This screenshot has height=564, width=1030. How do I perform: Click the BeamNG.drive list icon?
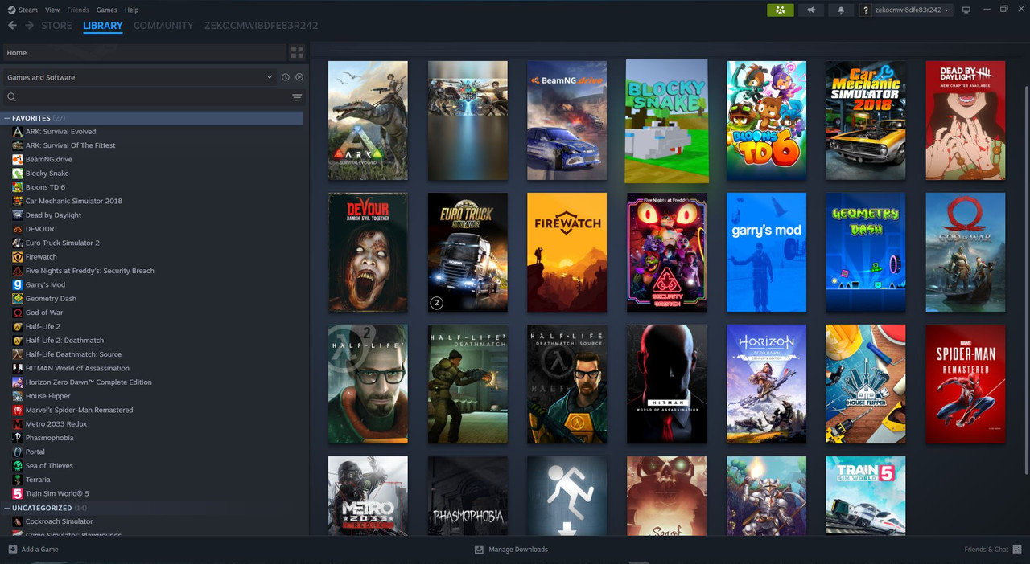click(x=18, y=159)
